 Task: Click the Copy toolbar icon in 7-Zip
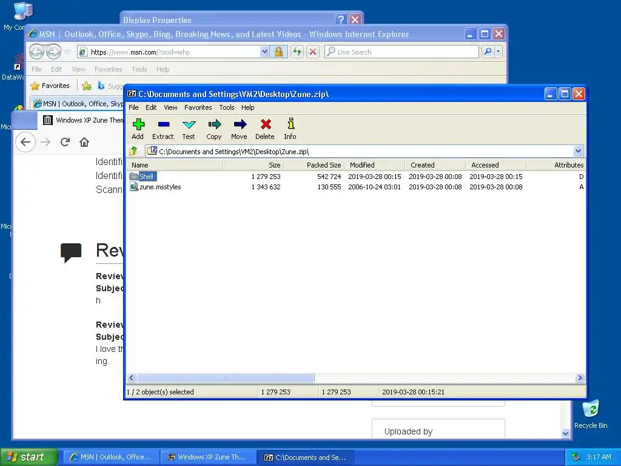214,129
